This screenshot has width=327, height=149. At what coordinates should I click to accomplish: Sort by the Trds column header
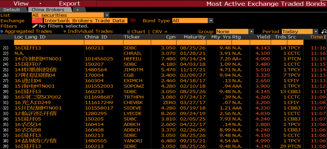pos(281,37)
